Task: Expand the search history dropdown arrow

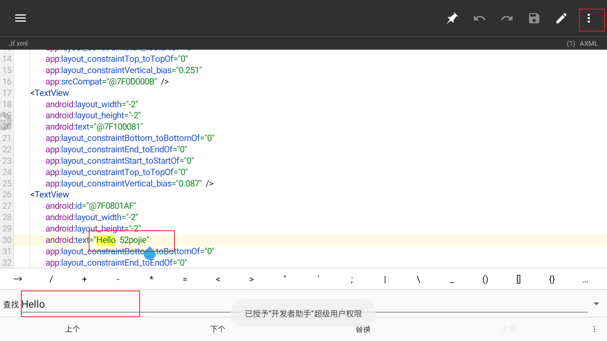Action: 596,304
